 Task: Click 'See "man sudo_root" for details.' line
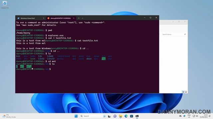(x=37, y=25)
